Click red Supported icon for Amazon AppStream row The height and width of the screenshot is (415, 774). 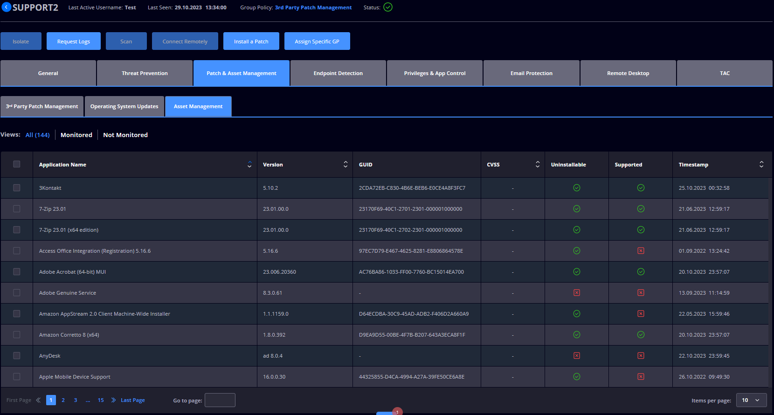click(641, 314)
